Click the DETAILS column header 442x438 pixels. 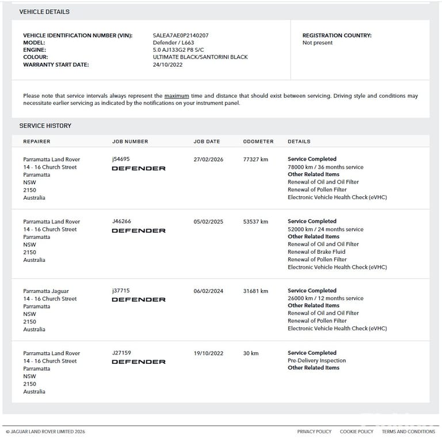tap(299, 142)
